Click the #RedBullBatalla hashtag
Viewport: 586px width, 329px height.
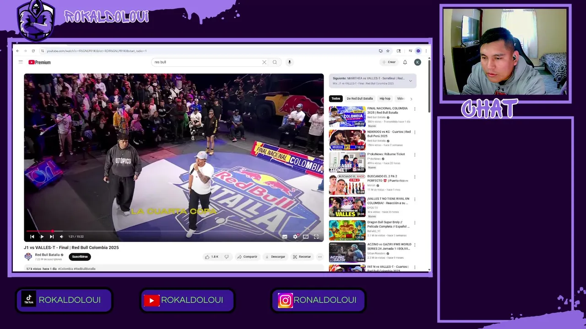(85, 269)
